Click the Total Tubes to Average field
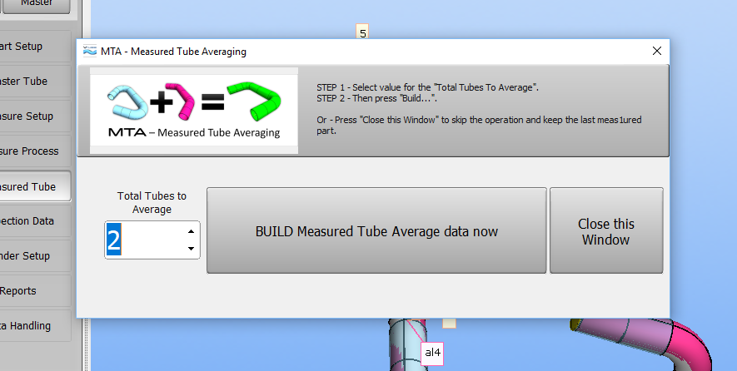Screen dimensions: 737x371 (142, 240)
